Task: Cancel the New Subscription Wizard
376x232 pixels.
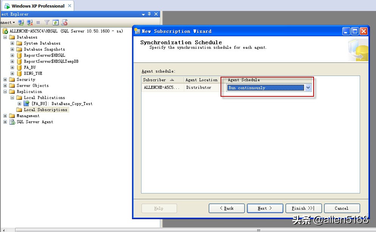Action: tap(342, 208)
